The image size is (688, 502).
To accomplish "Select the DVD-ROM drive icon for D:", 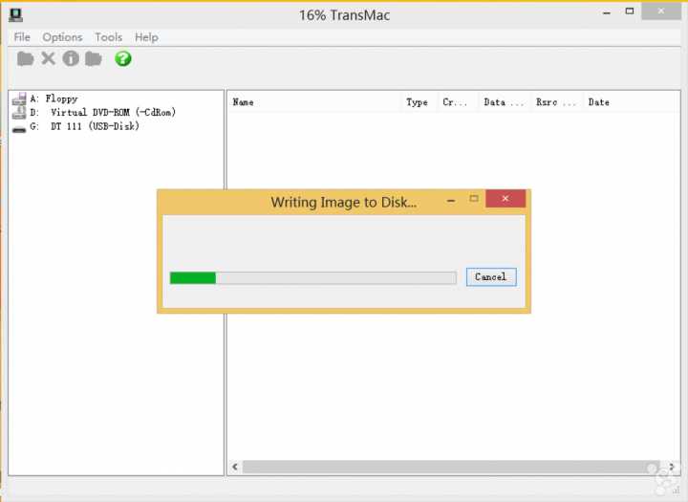I will [19, 113].
